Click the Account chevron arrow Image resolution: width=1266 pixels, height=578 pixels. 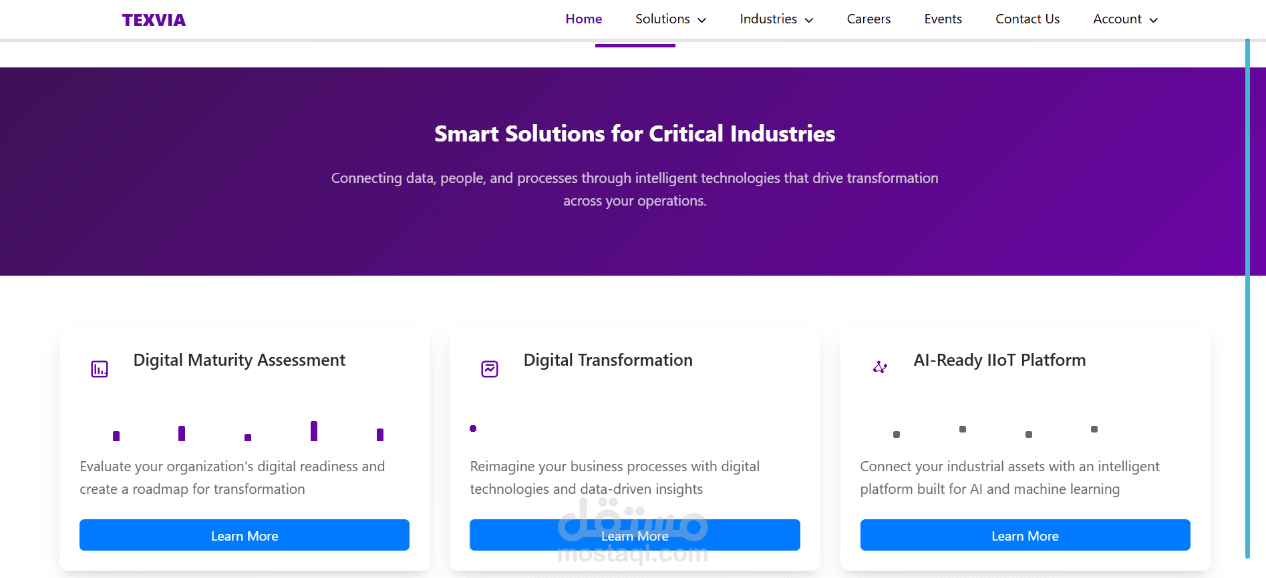point(1154,20)
